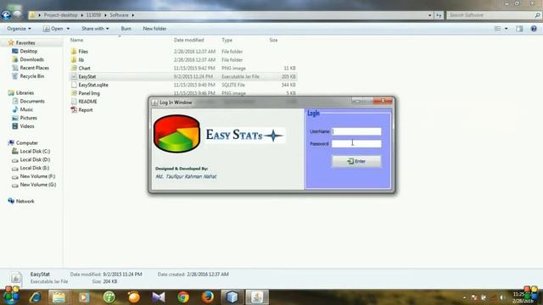The height and width of the screenshot is (305, 543).
Task: Select the Files folder
Action: pyautogui.click(x=83, y=52)
